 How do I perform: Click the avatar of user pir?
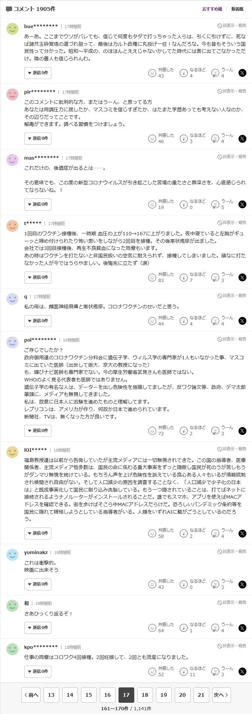click(x=12, y=94)
